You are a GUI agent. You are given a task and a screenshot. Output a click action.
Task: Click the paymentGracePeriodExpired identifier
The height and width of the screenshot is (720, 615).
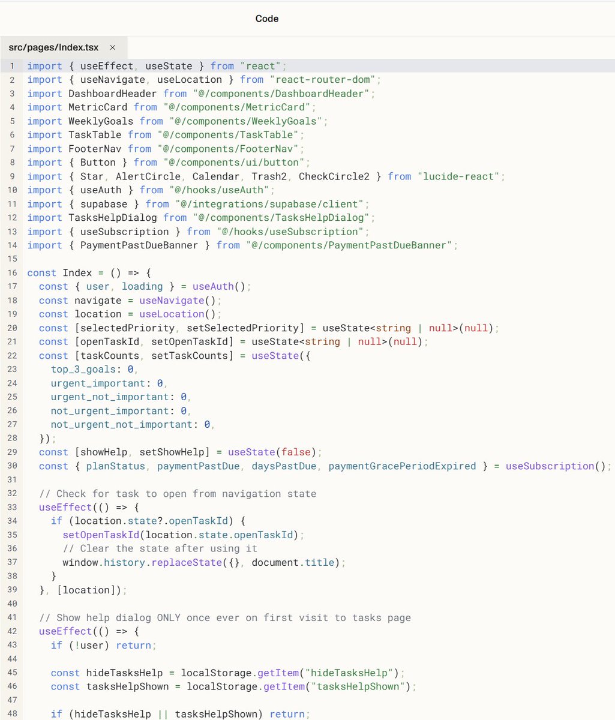pyautogui.click(x=402, y=466)
